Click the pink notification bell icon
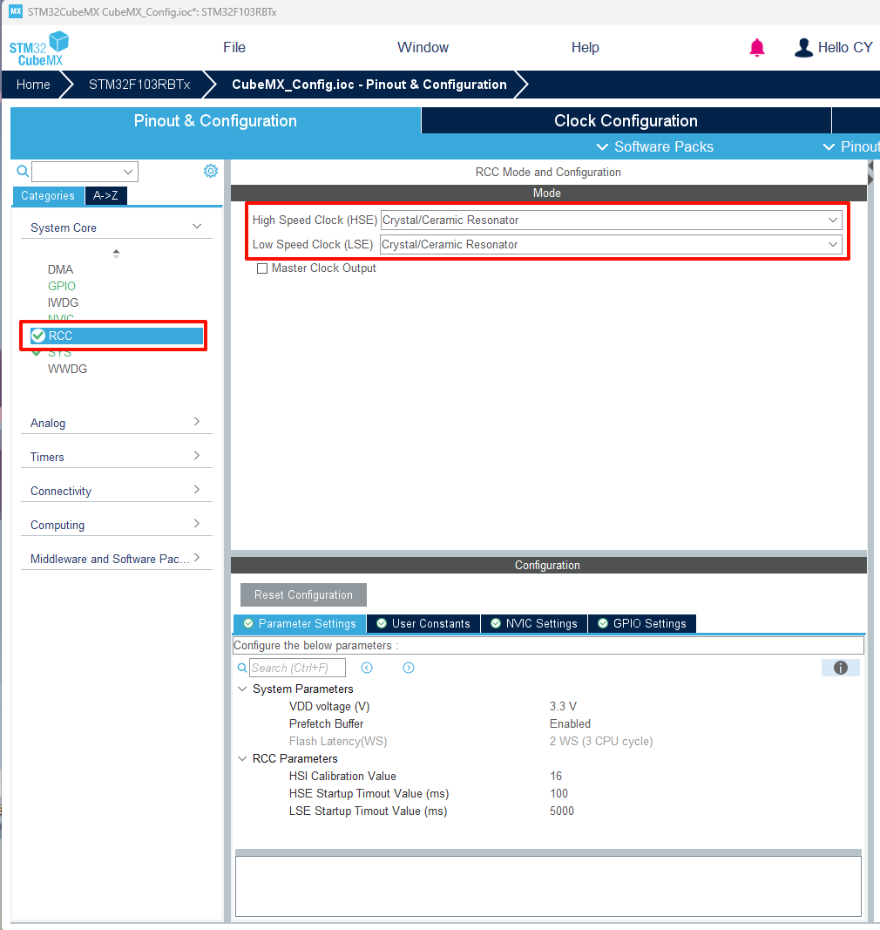Viewport: 880px width, 930px height. click(757, 48)
